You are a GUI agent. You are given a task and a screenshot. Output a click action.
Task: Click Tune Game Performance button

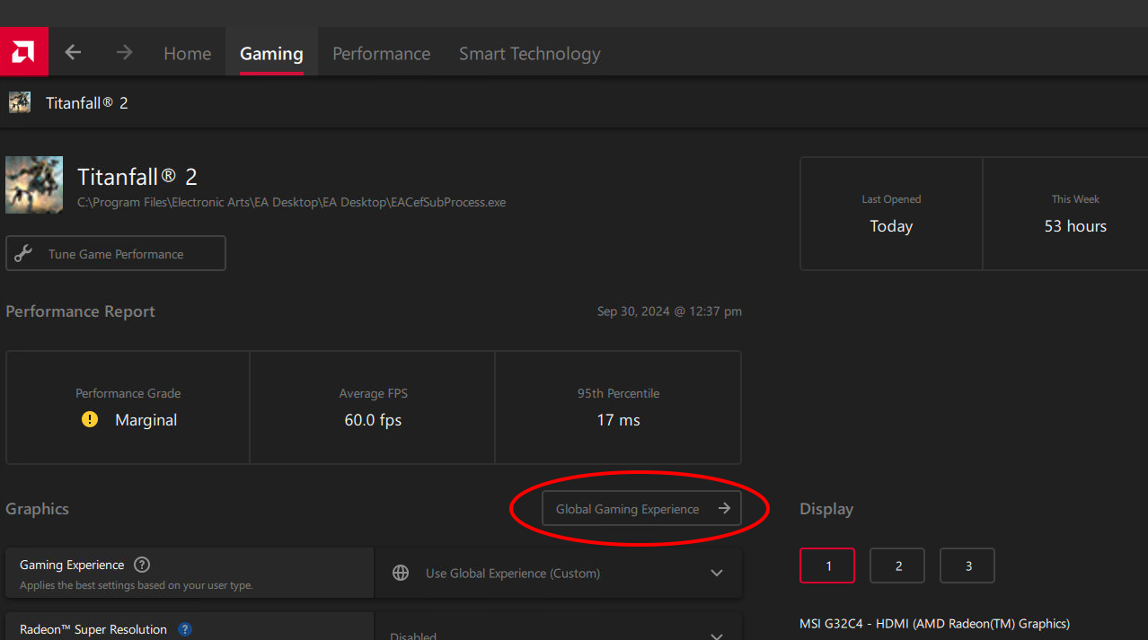click(116, 253)
